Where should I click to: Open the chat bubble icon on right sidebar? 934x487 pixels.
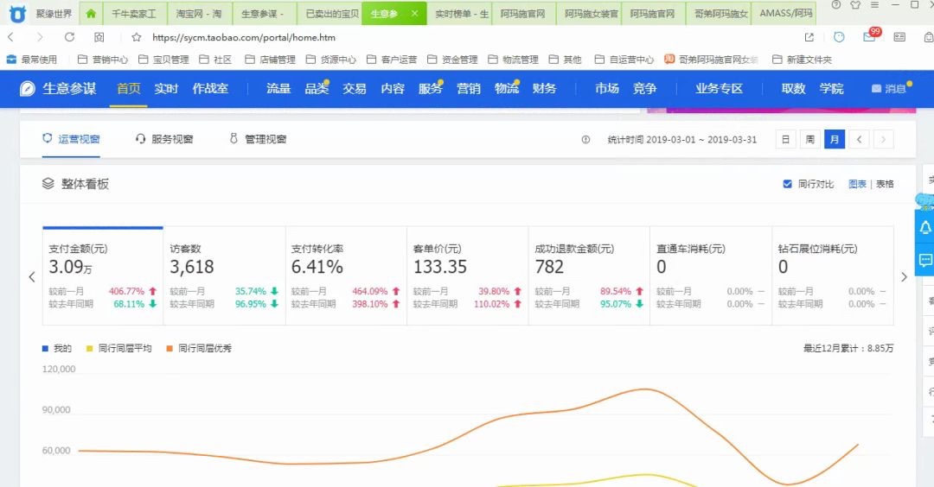pos(925,260)
